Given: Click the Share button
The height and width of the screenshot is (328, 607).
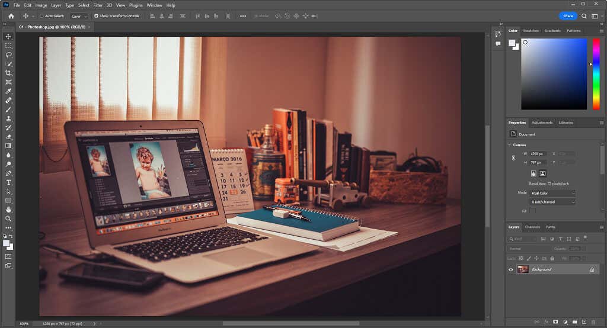Looking at the screenshot, I should [x=567, y=16].
